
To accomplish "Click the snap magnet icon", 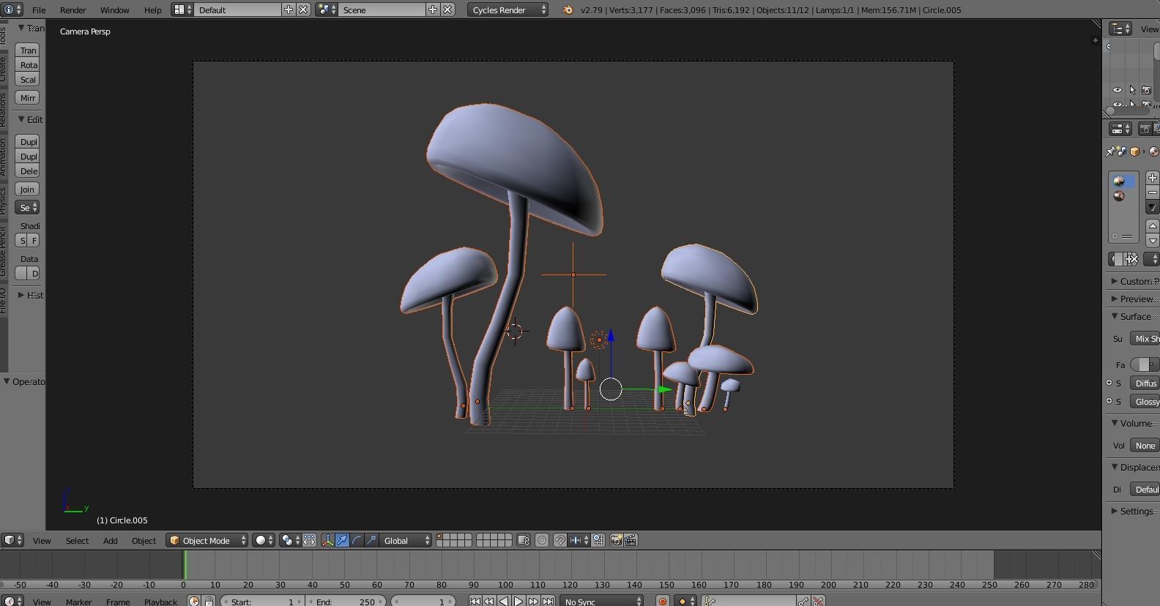I will [559, 540].
